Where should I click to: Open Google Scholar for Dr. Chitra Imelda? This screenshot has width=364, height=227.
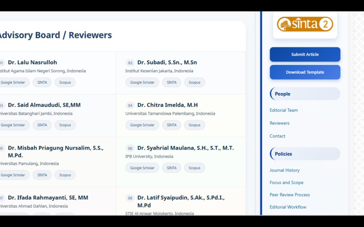coord(142,125)
